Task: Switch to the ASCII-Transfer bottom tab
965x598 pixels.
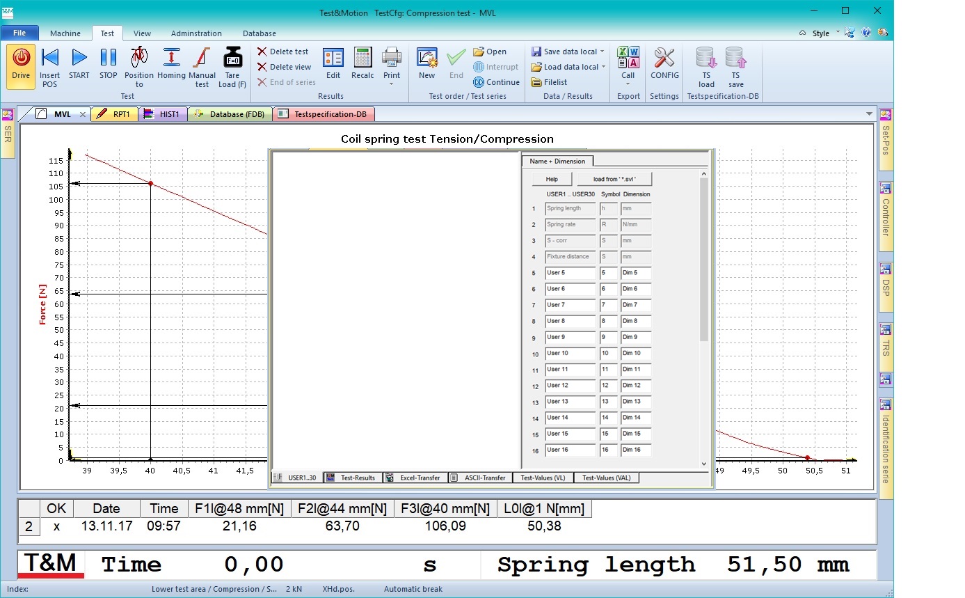Action: (479, 478)
